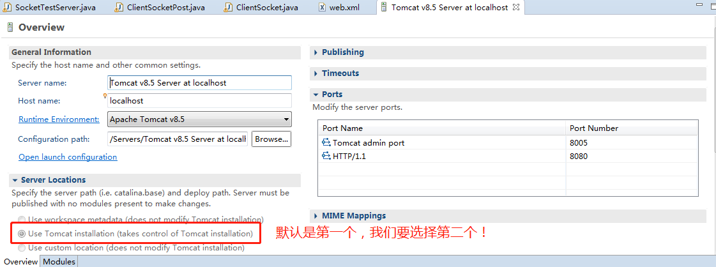
Task: Select Use workspace metadata radio button
Action: click(22, 220)
